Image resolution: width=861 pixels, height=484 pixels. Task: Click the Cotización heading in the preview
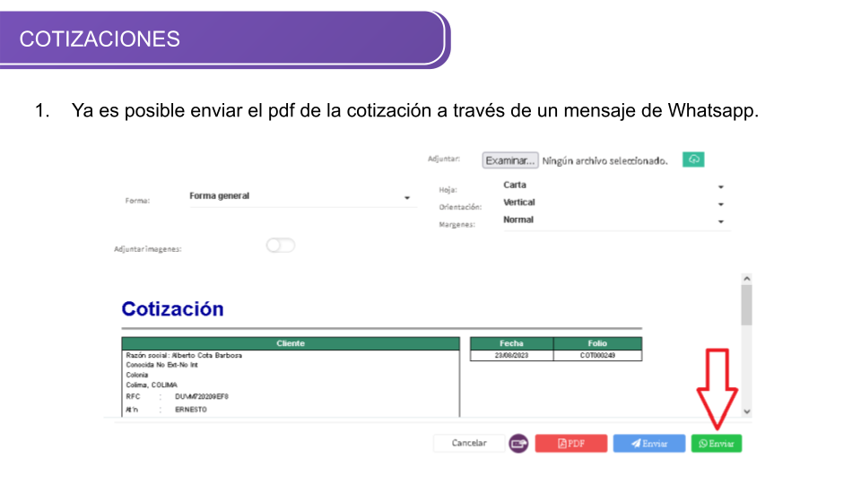pos(172,309)
